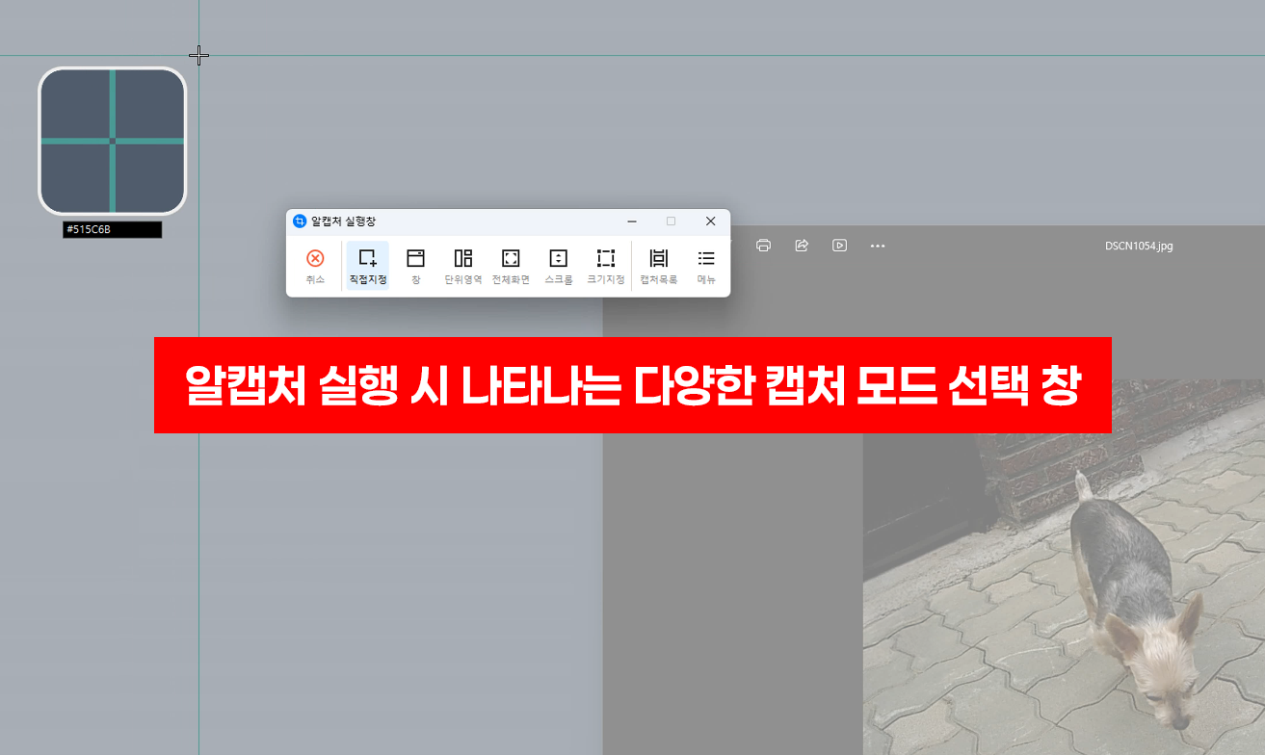
Task: Click the share icon in photo viewer
Action: pos(802,246)
